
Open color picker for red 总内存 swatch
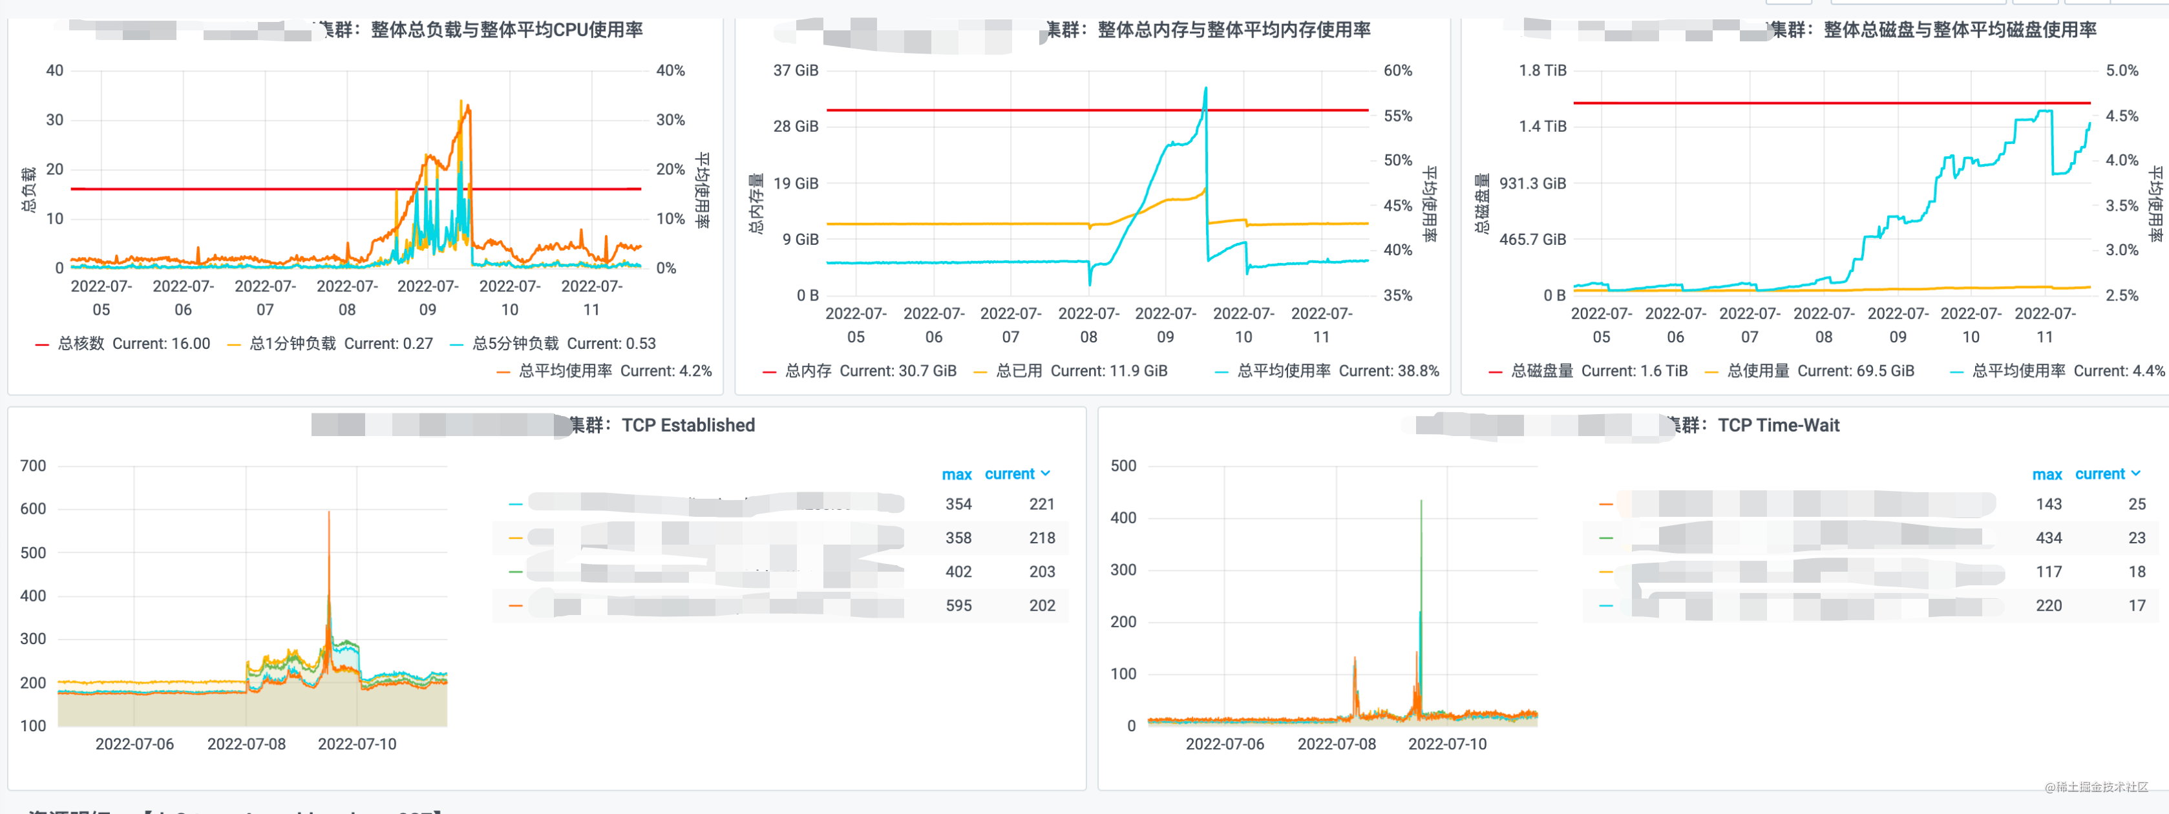768,371
